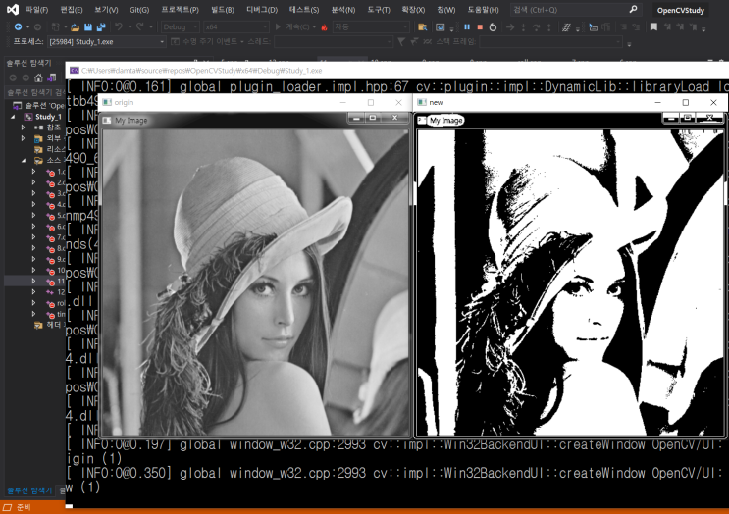Click the step into icon
Screen dimensions: 729x514
tap(523, 27)
